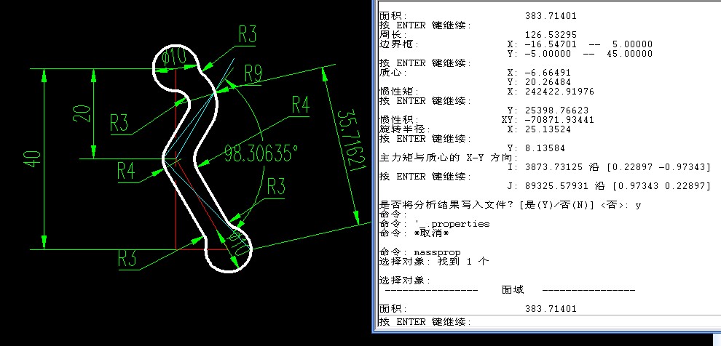Select inertia Y value 25398.76623
Image resolution: width=721 pixels, height=346 pixels.
click(x=556, y=110)
